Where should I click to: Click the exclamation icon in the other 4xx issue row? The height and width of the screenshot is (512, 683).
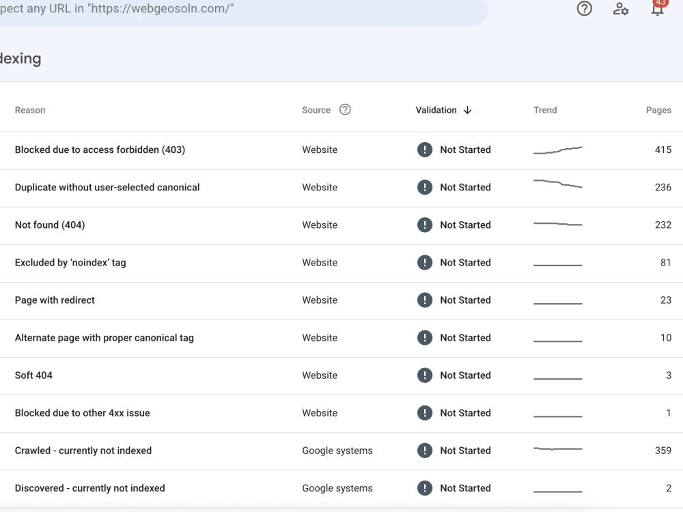click(x=425, y=413)
